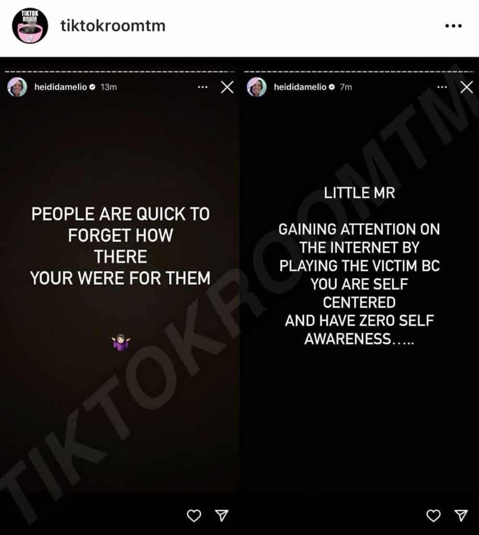Open post options three-dot menu

pyautogui.click(x=453, y=26)
